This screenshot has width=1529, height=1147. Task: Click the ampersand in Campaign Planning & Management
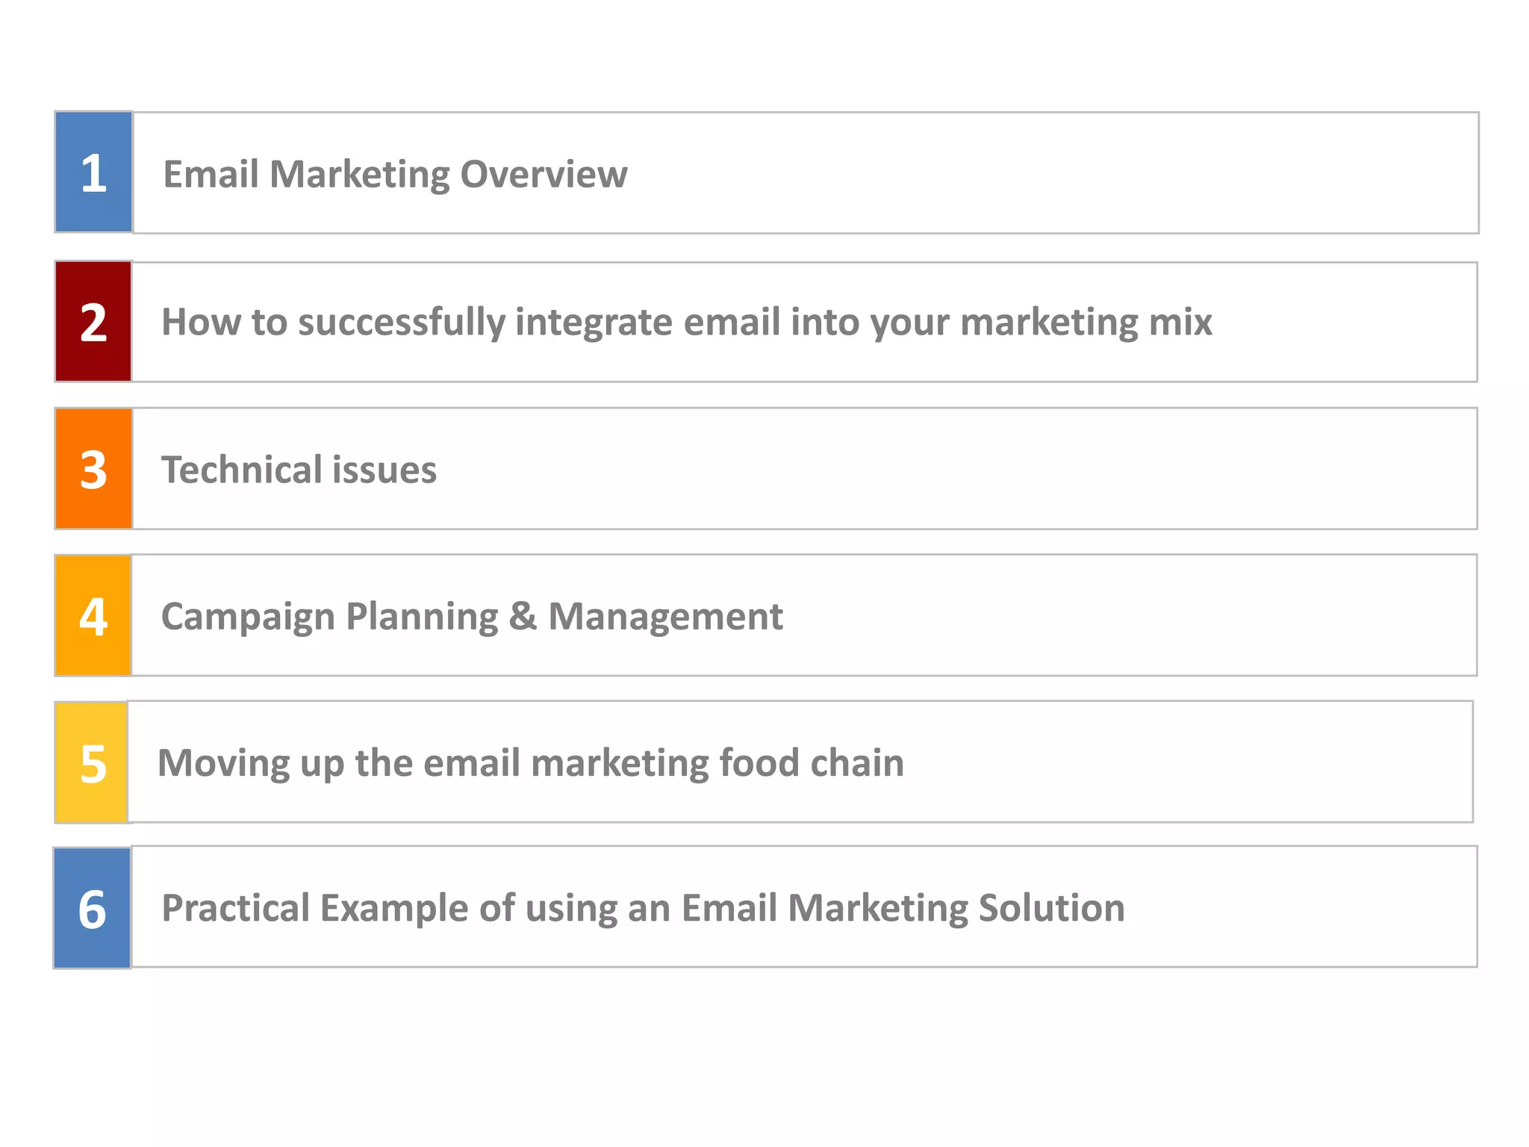click(x=523, y=616)
